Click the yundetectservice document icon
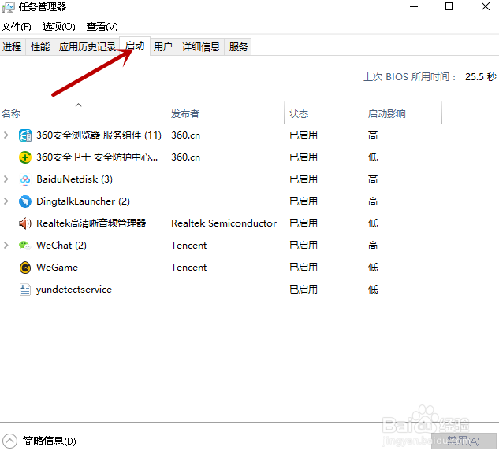The image size is (499, 458). [25, 290]
